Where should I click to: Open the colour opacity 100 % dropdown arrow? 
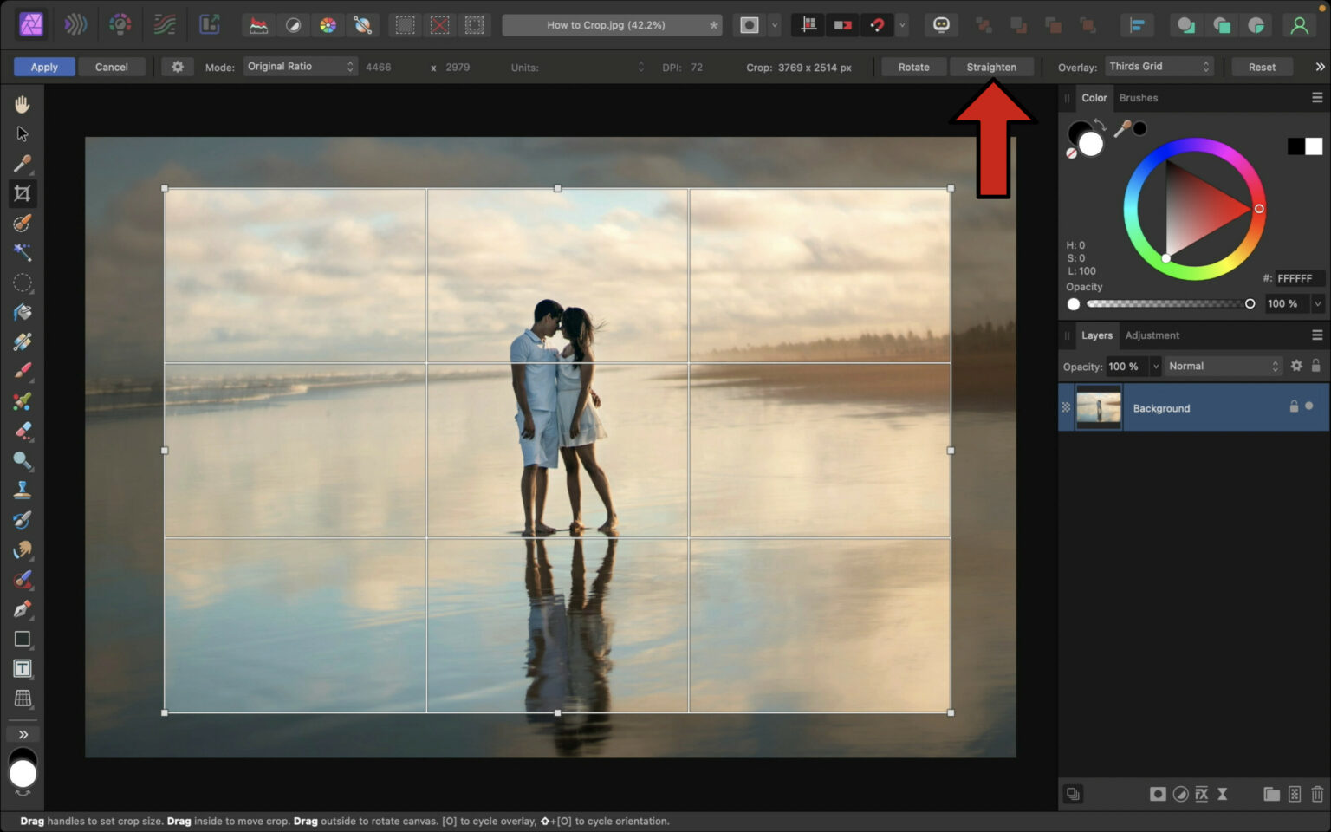1317,303
